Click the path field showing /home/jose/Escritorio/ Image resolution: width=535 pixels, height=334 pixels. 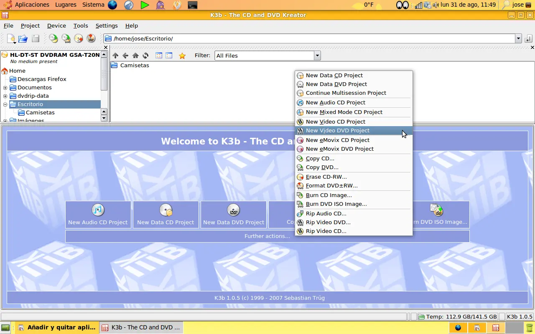309,39
